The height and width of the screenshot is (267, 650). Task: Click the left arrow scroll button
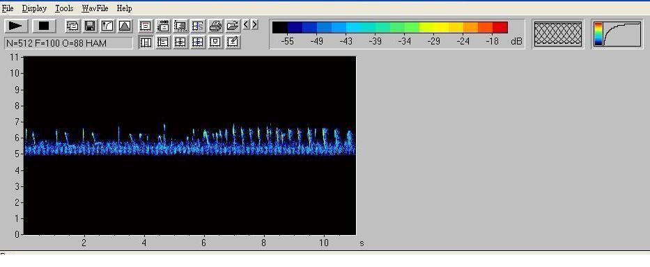click(246, 25)
